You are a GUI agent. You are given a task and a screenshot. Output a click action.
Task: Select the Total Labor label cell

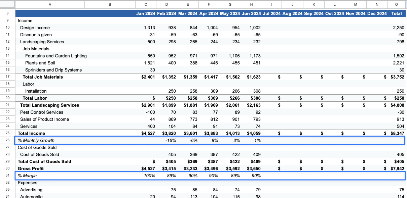tap(35, 98)
